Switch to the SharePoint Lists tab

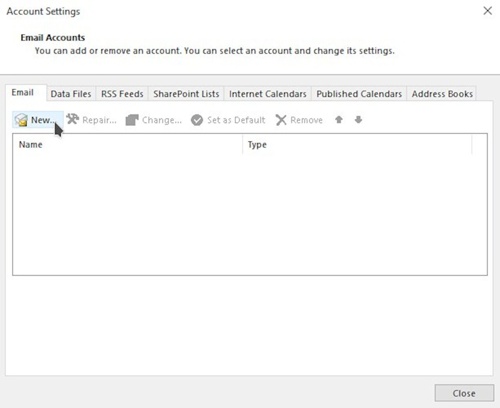(186, 94)
